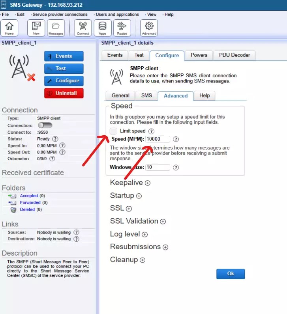
Task: Click the SMPP_client_1 antenna icon with red X
Action: [22, 68]
